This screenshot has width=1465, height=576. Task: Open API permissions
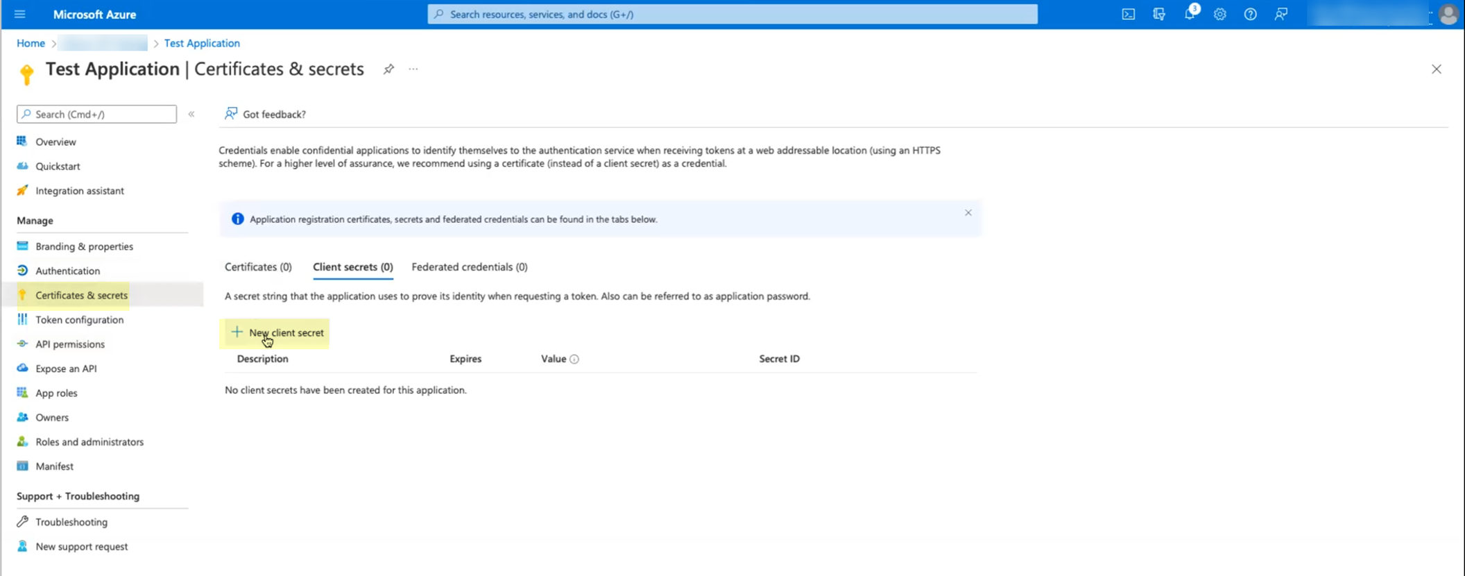[70, 344]
